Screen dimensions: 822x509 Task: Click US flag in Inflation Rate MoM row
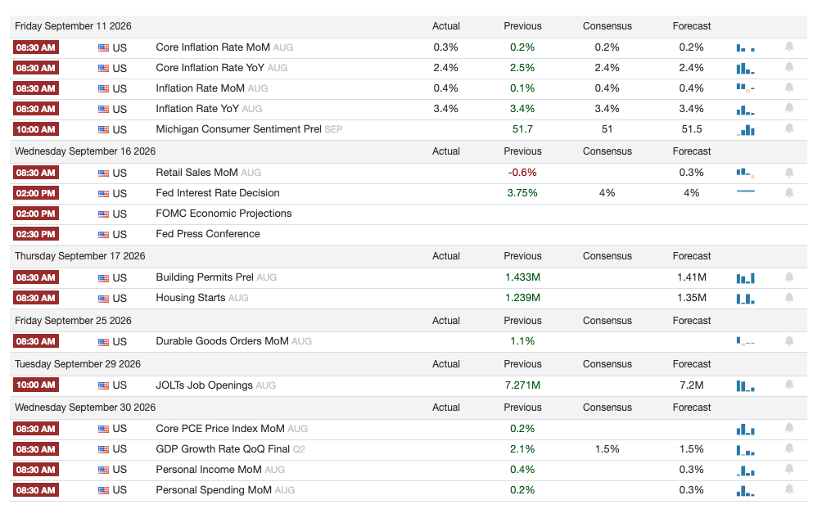103,88
